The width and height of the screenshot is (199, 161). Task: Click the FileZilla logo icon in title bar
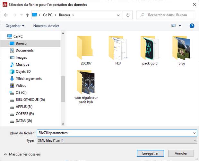click(x=5, y=5)
